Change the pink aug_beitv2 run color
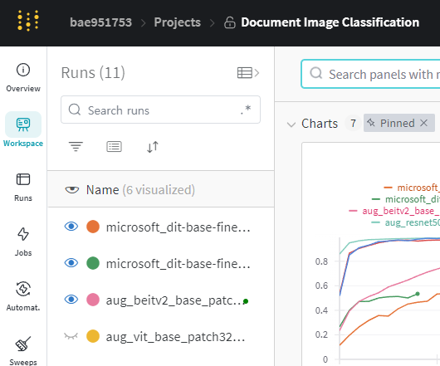The height and width of the screenshot is (366, 440). [x=93, y=300]
